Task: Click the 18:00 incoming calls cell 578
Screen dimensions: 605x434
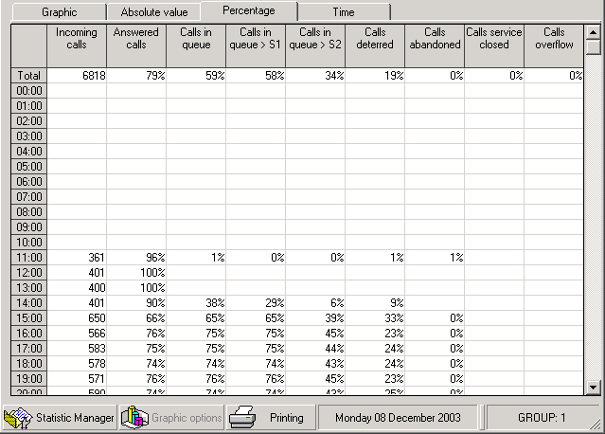Action: [x=77, y=363]
